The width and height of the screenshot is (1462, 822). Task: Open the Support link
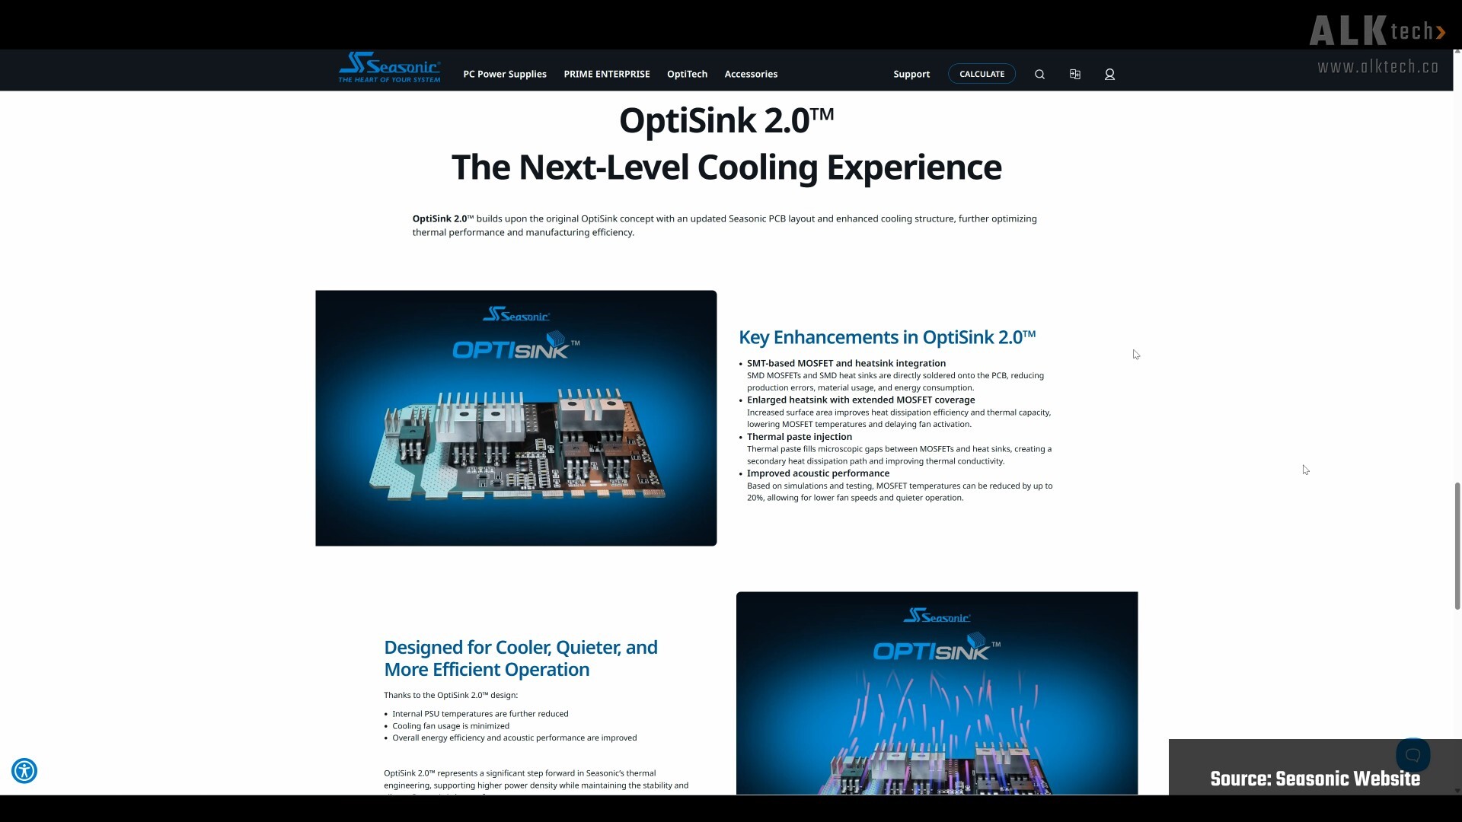coord(911,74)
